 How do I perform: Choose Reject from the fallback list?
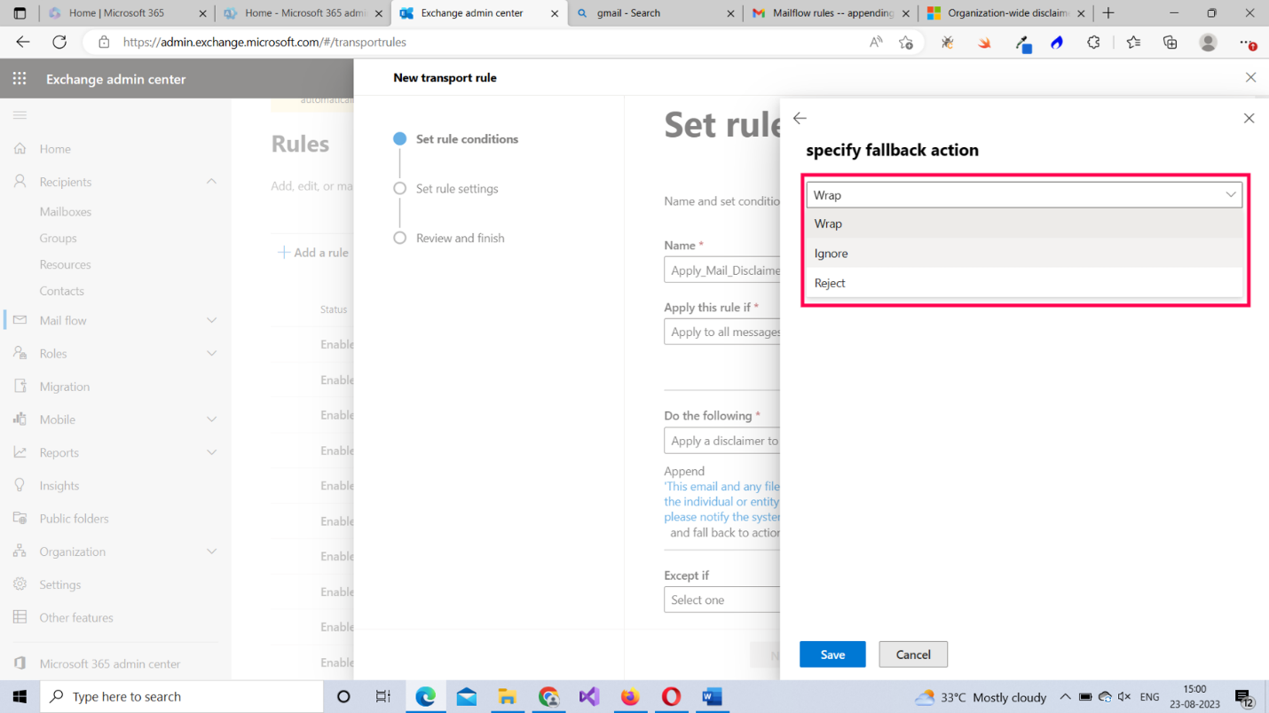(x=830, y=283)
